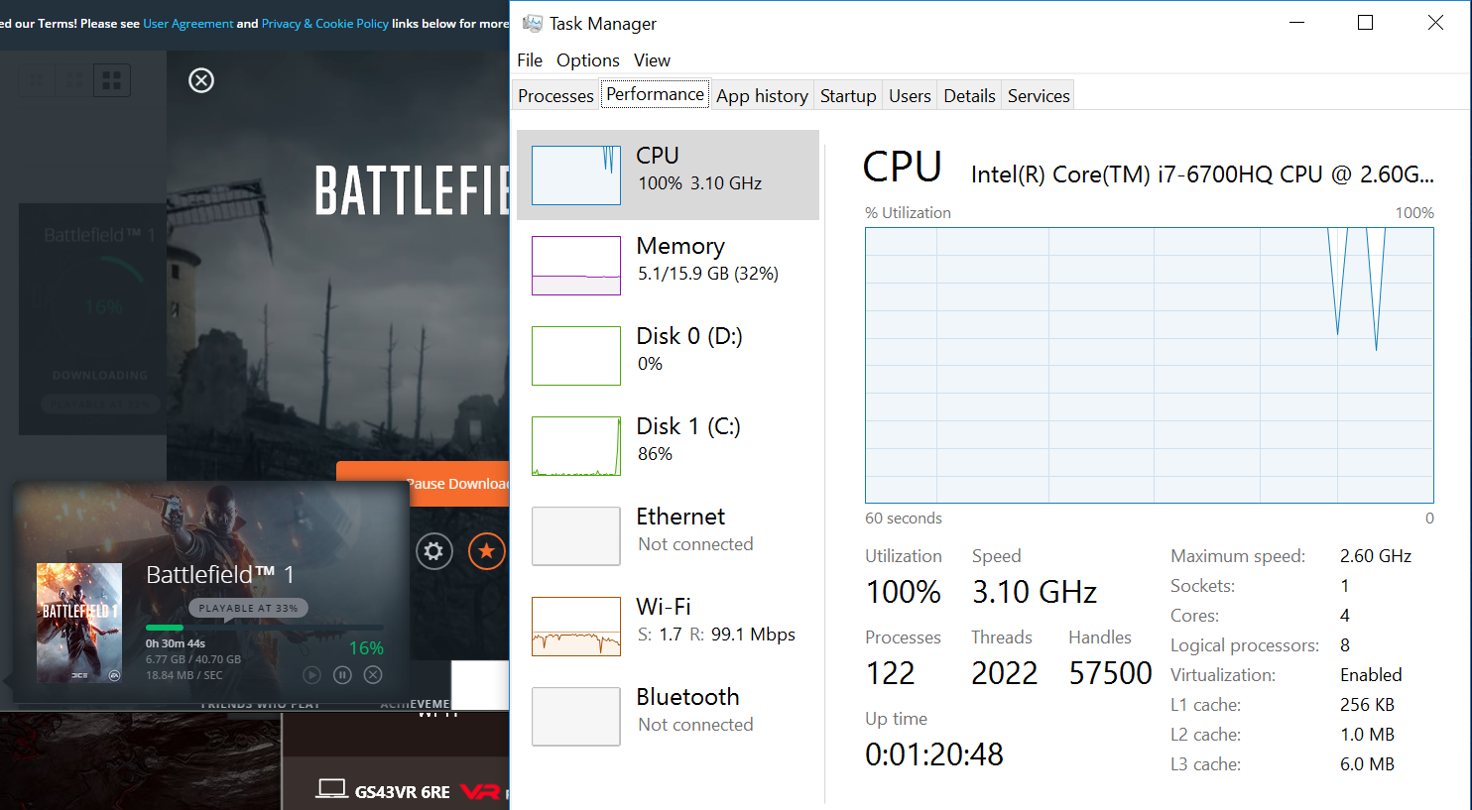Click the 100% Utilization value
Viewport: 1472px width, 810px height.
tap(903, 592)
